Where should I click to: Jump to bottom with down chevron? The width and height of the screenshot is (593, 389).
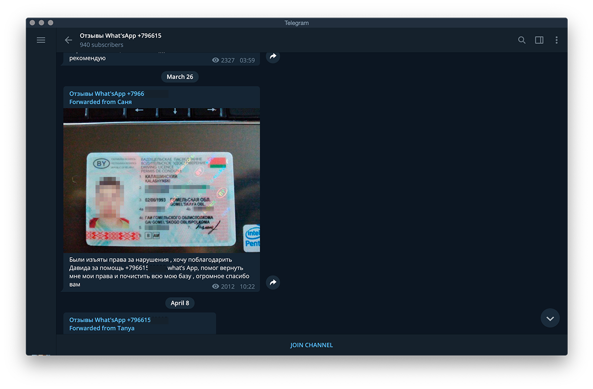tap(550, 318)
